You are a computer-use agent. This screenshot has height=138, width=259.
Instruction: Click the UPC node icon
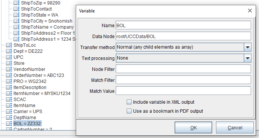point(9,57)
